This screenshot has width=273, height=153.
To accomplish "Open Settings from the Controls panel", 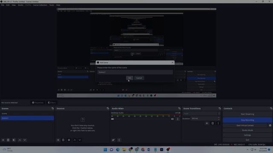I will point(247,135).
